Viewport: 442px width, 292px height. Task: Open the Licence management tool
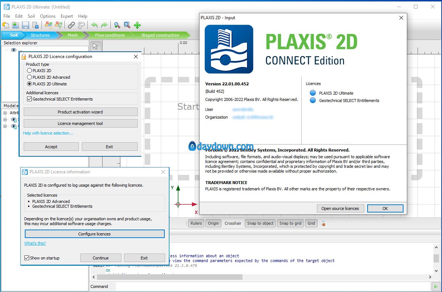click(x=81, y=123)
